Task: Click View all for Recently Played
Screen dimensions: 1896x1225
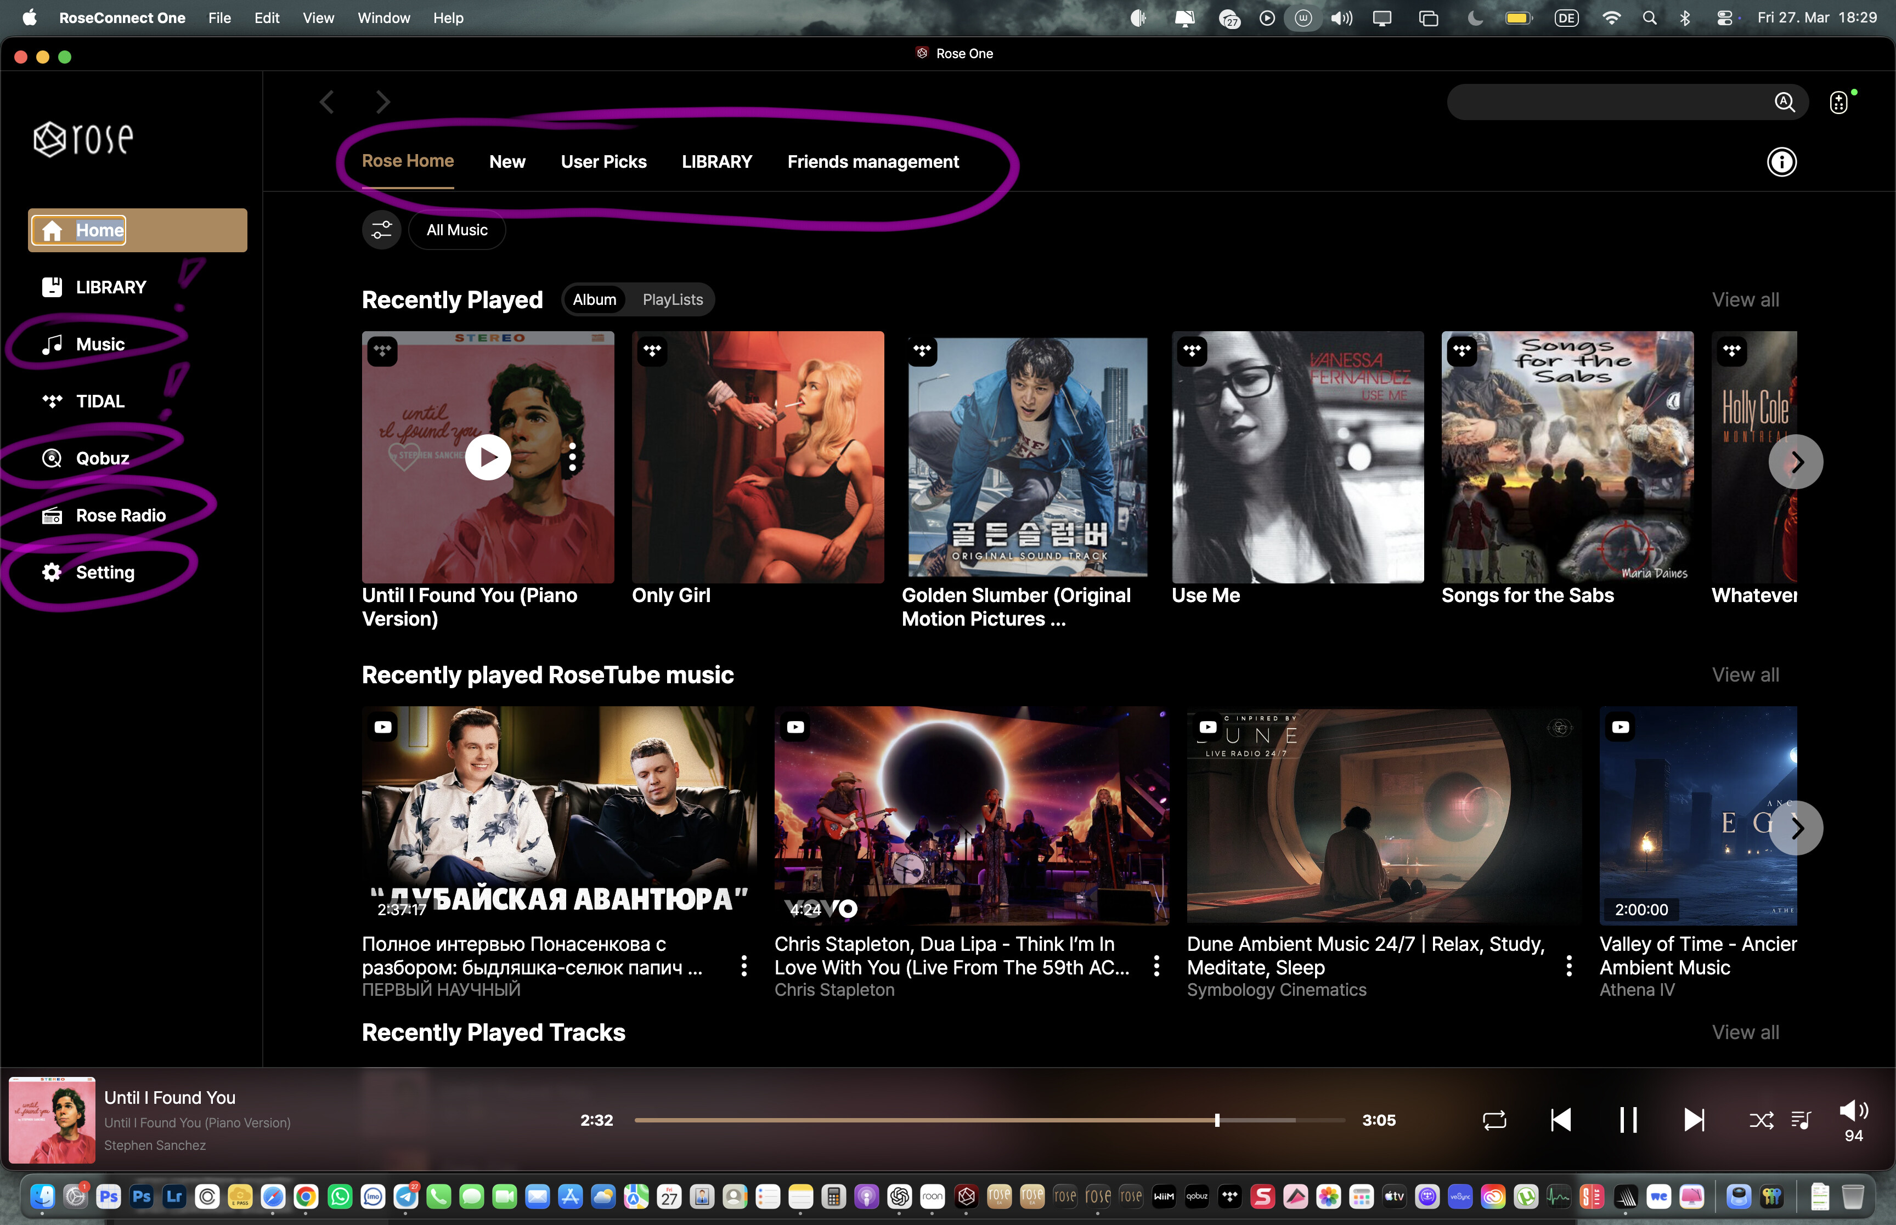Action: [x=1745, y=300]
